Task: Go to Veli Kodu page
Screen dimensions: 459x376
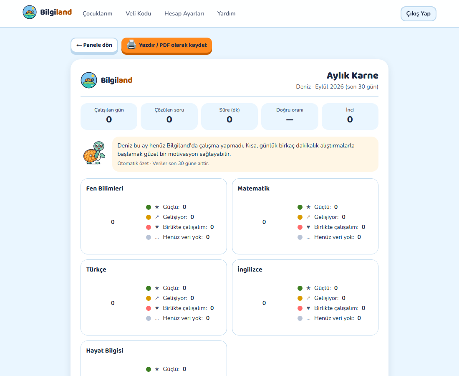Action: click(x=139, y=13)
